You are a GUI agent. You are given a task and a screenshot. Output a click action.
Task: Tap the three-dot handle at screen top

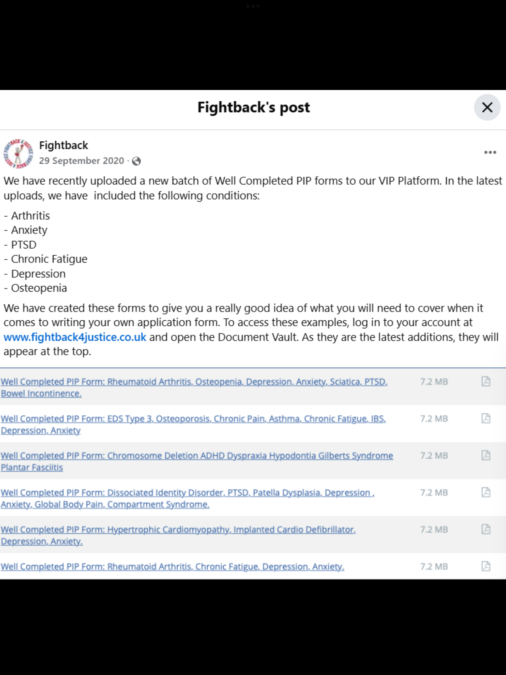[x=253, y=6]
